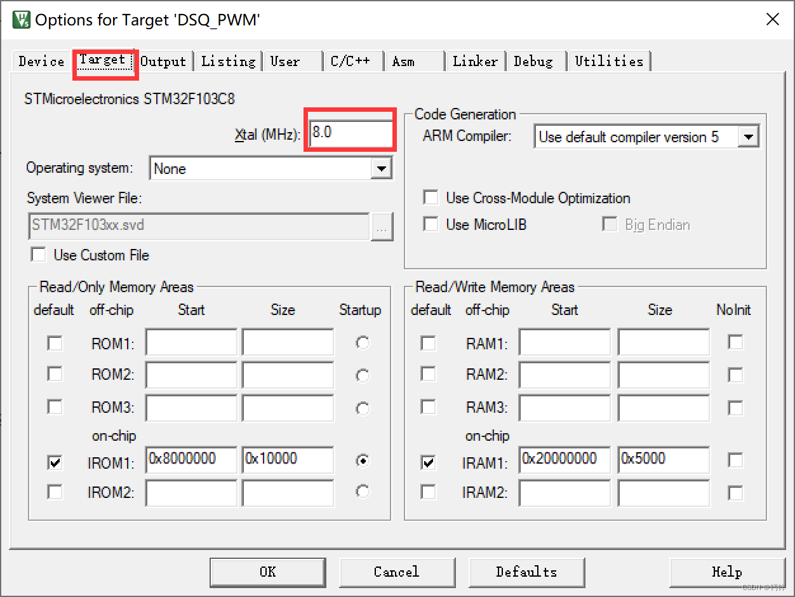The width and height of the screenshot is (795, 597).
Task: Click the IROM2 Start address field
Action: pos(191,493)
